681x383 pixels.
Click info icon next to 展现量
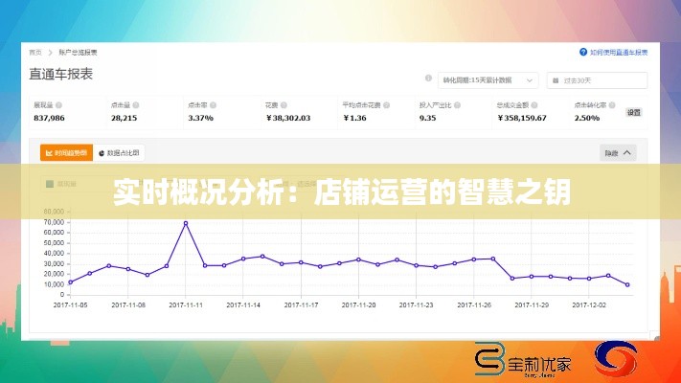coord(59,104)
